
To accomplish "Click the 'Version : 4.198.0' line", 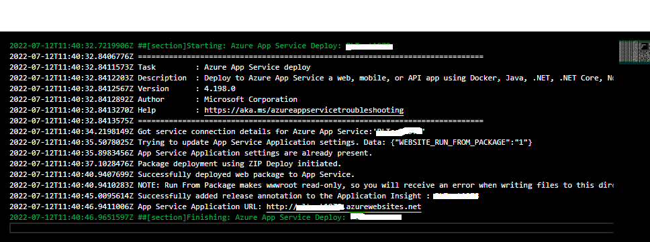I will pos(122,88).
